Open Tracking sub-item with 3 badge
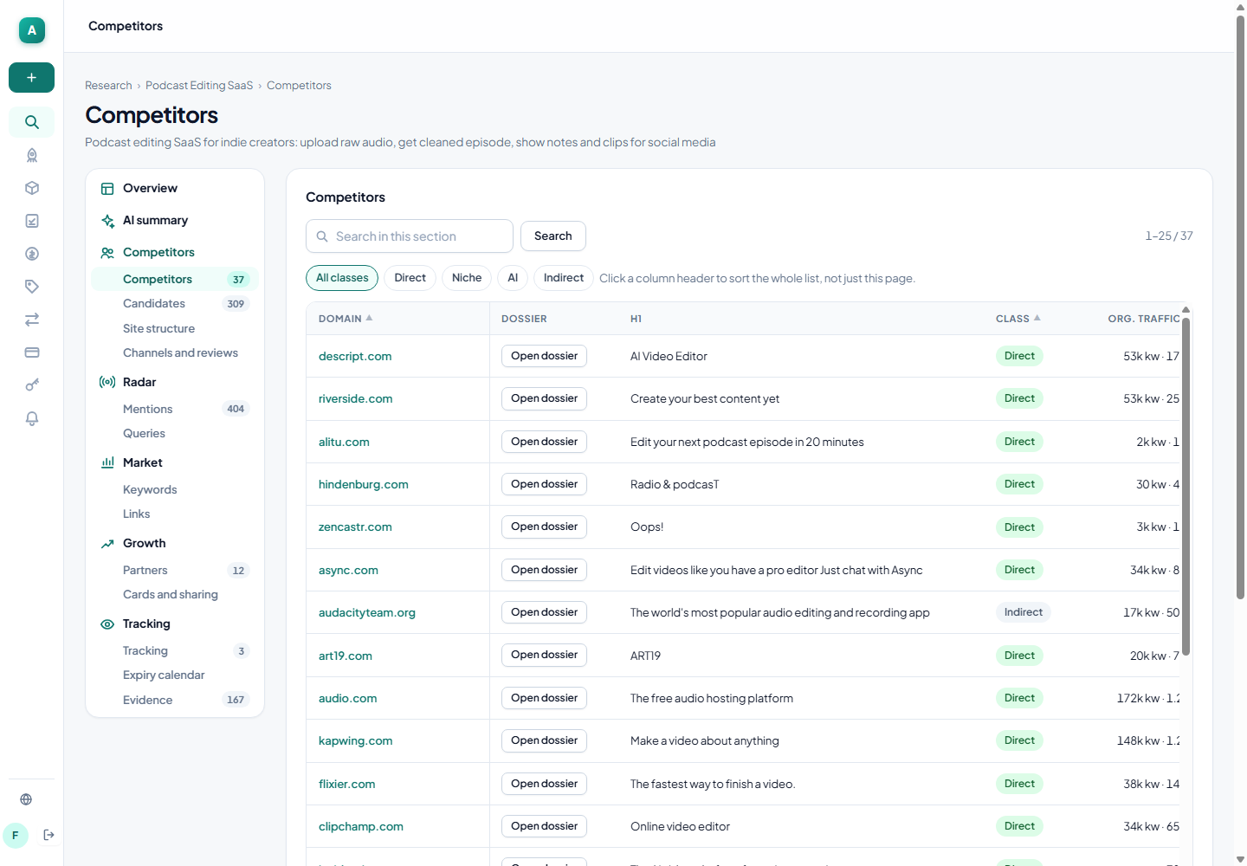Screen dimensions: 1247x866 (x=175, y=650)
